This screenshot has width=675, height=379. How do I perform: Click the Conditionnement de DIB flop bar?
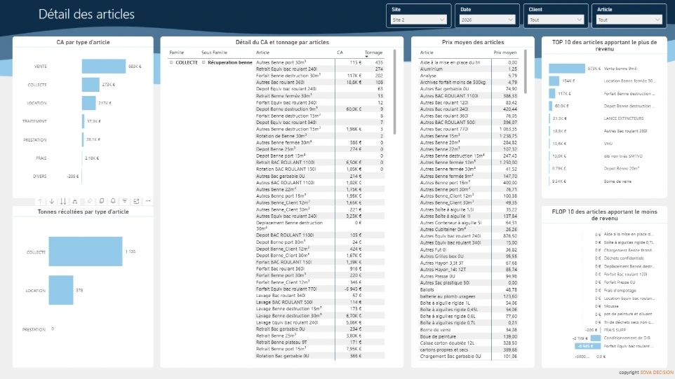coord(595,338)
